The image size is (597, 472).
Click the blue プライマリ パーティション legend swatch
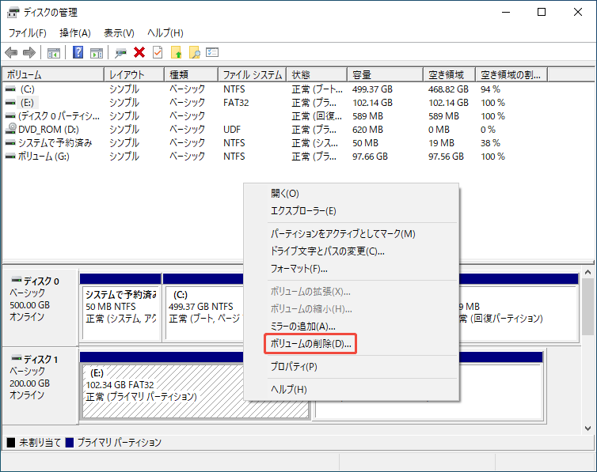[x=70, y=443]
